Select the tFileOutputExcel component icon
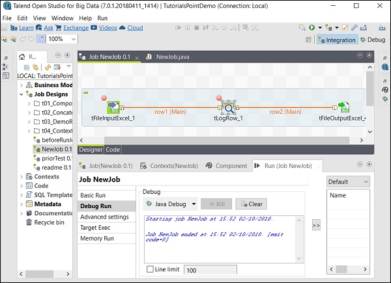This screenshot has height=283, width=391. (344, 107)
